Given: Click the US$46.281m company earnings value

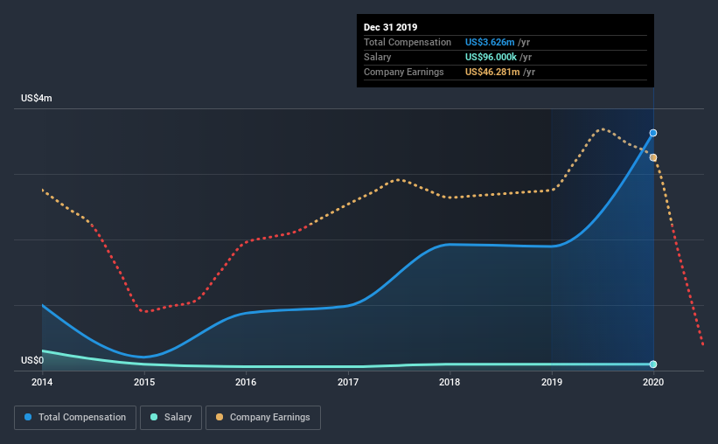Looking at the screenshot, I should pos(492,72).
